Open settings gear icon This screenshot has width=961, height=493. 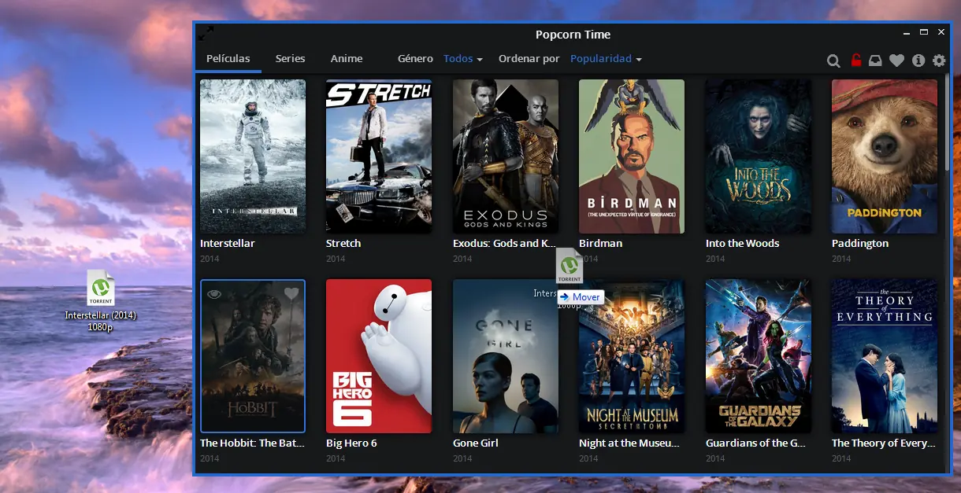(938, 61)
